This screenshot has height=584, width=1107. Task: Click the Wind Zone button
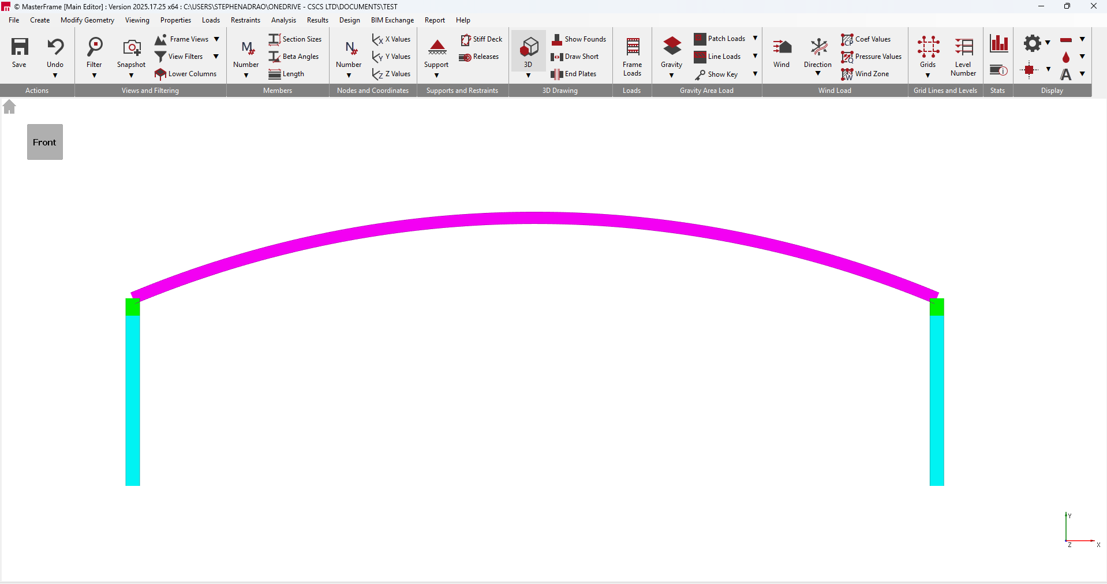click(865, 74)
